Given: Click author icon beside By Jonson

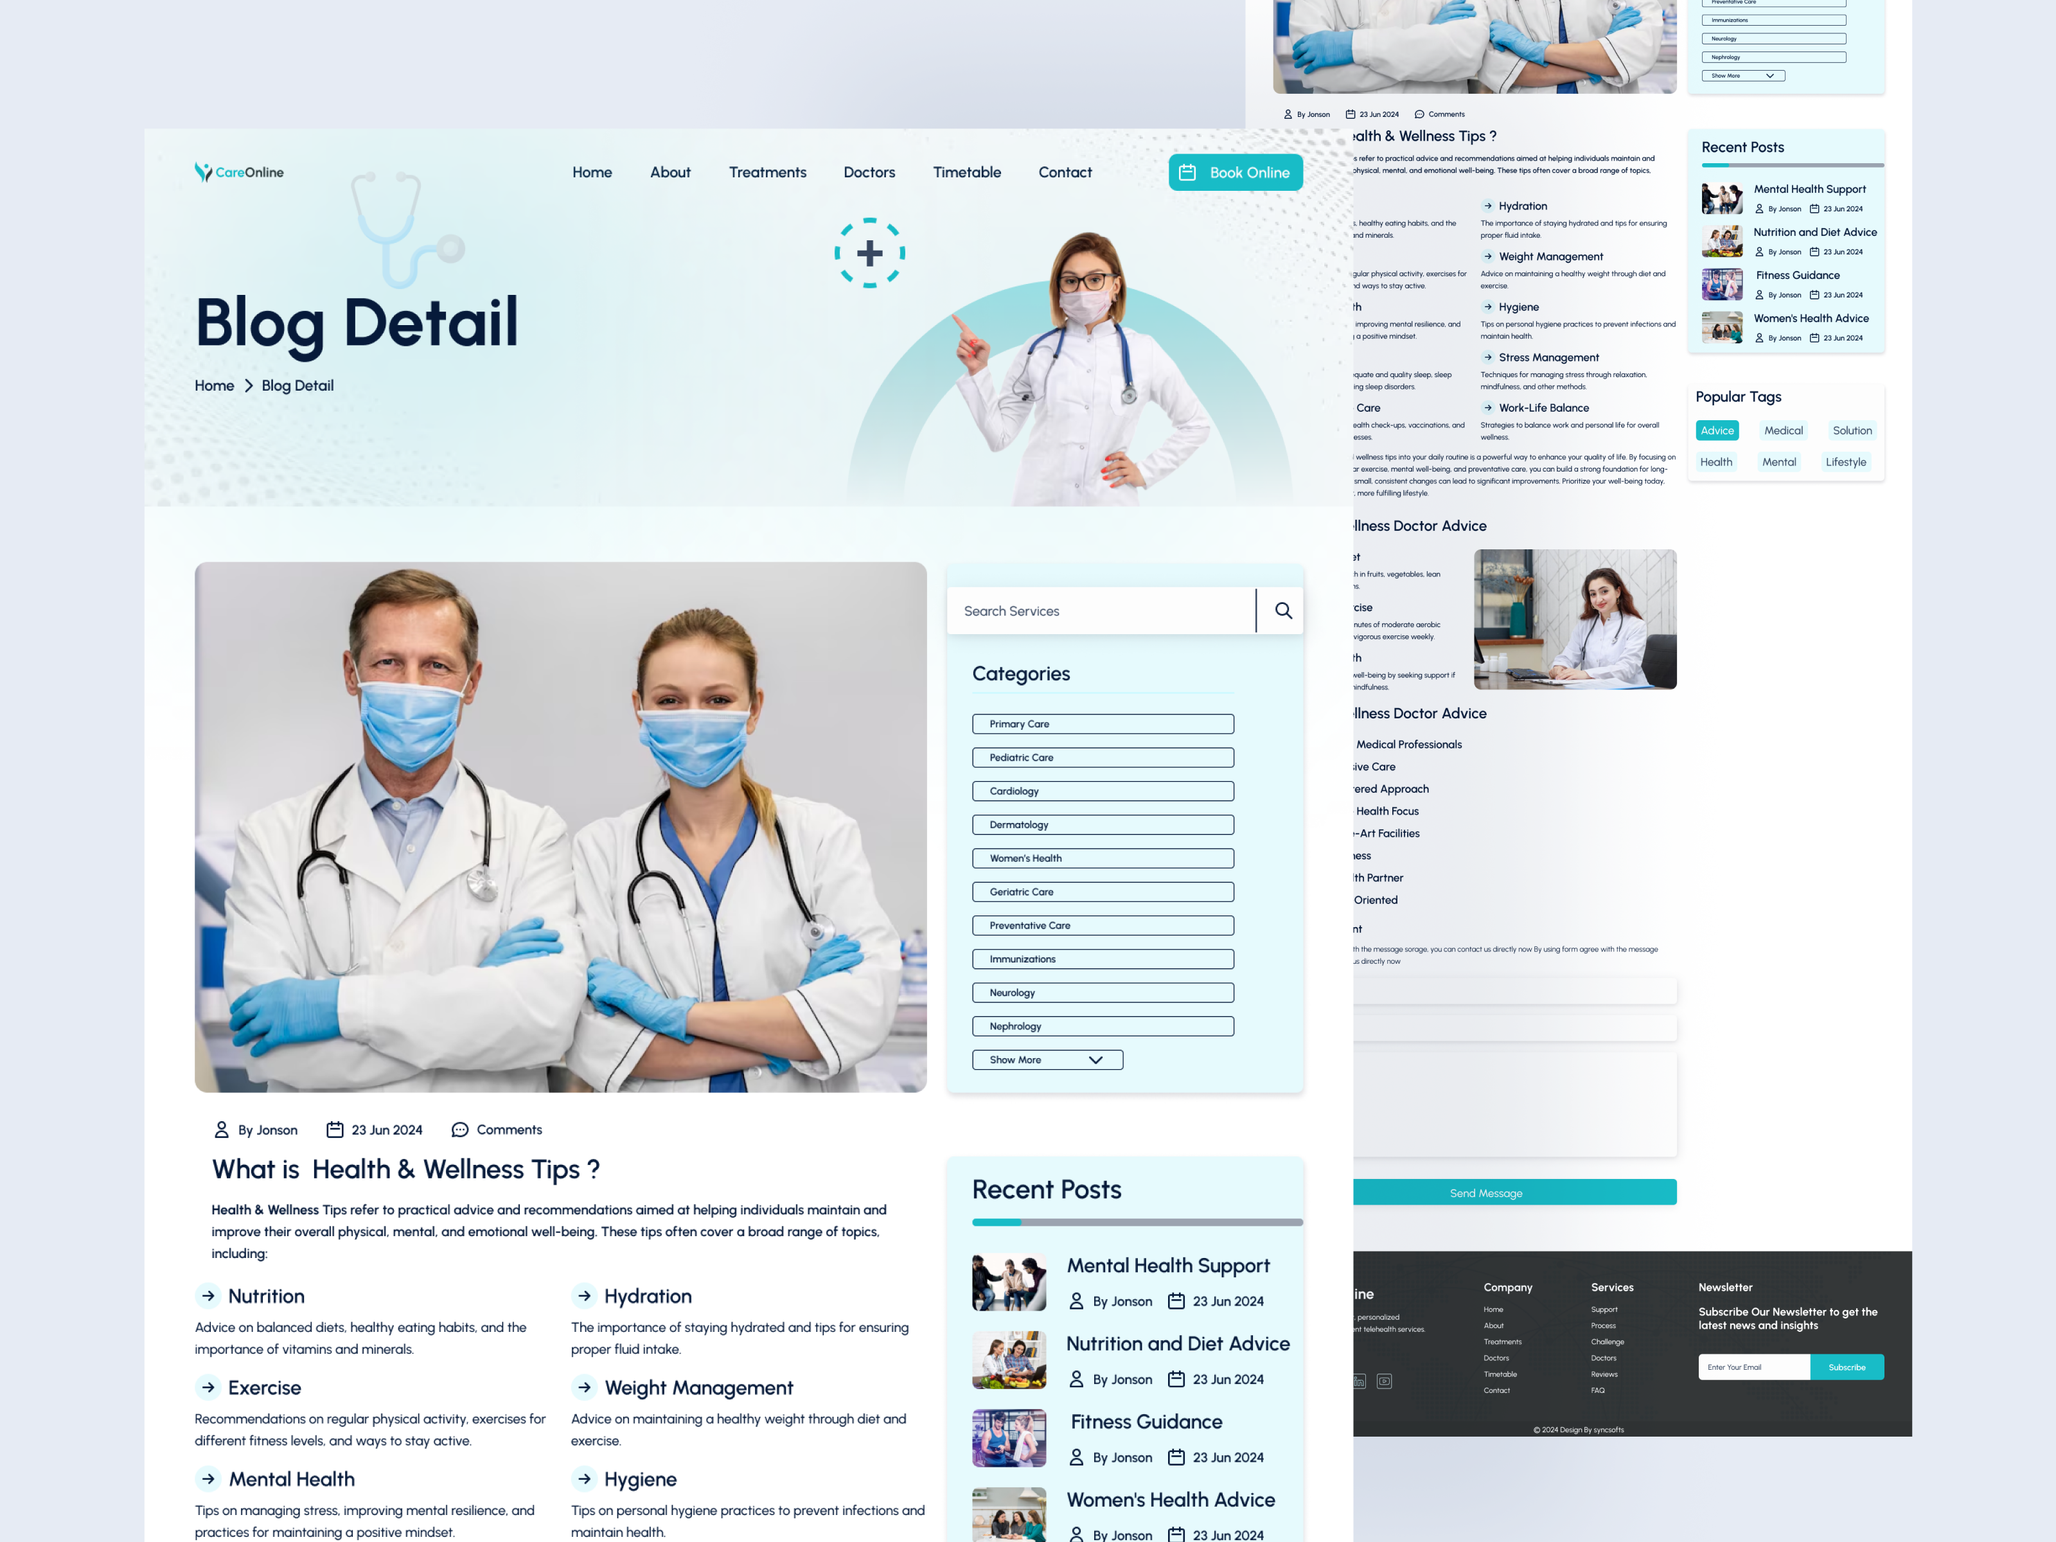Looking at the screenshot, I should click(x=221, y=1130).
